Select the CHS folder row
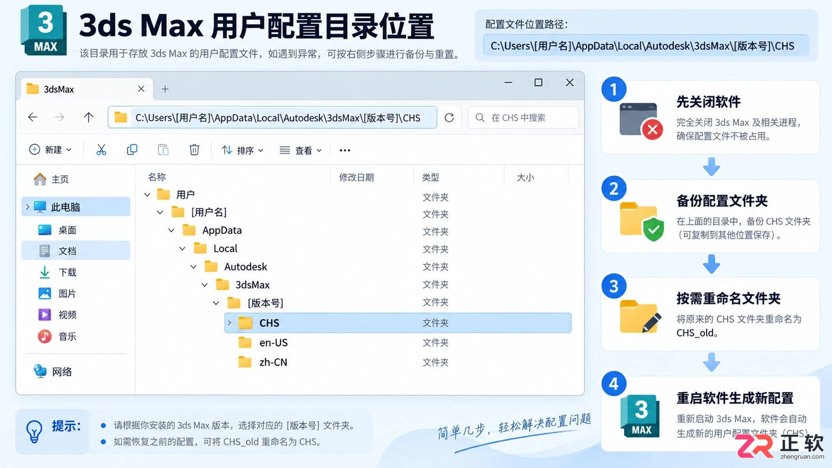 (x=398, y=323)
